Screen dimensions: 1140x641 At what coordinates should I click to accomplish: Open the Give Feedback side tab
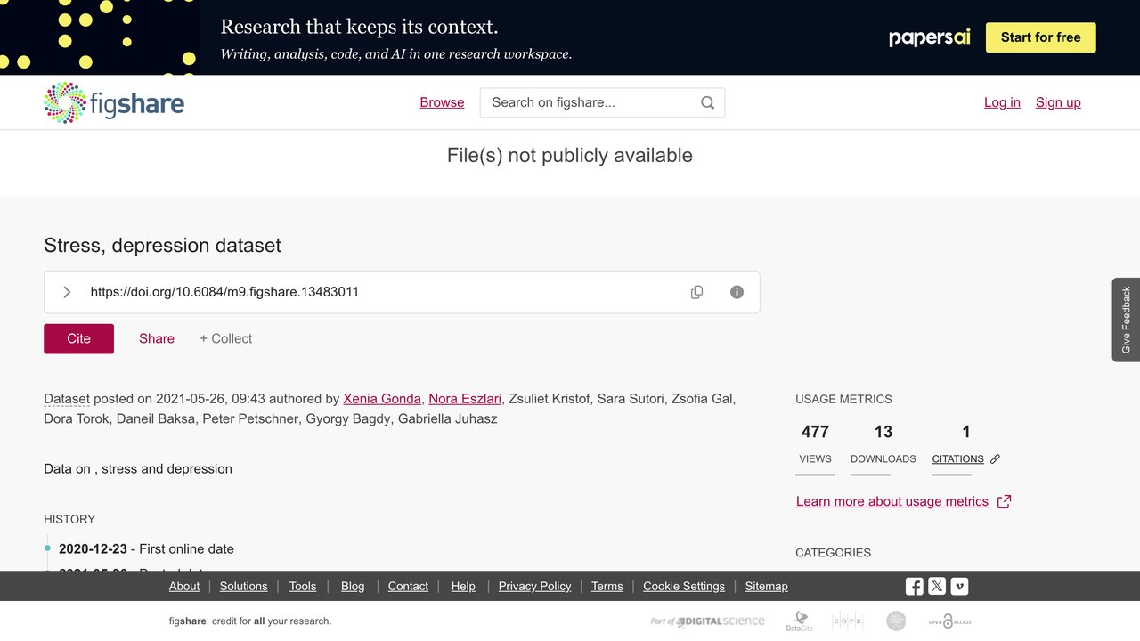pyautogui.click(x=1126, y=320)
